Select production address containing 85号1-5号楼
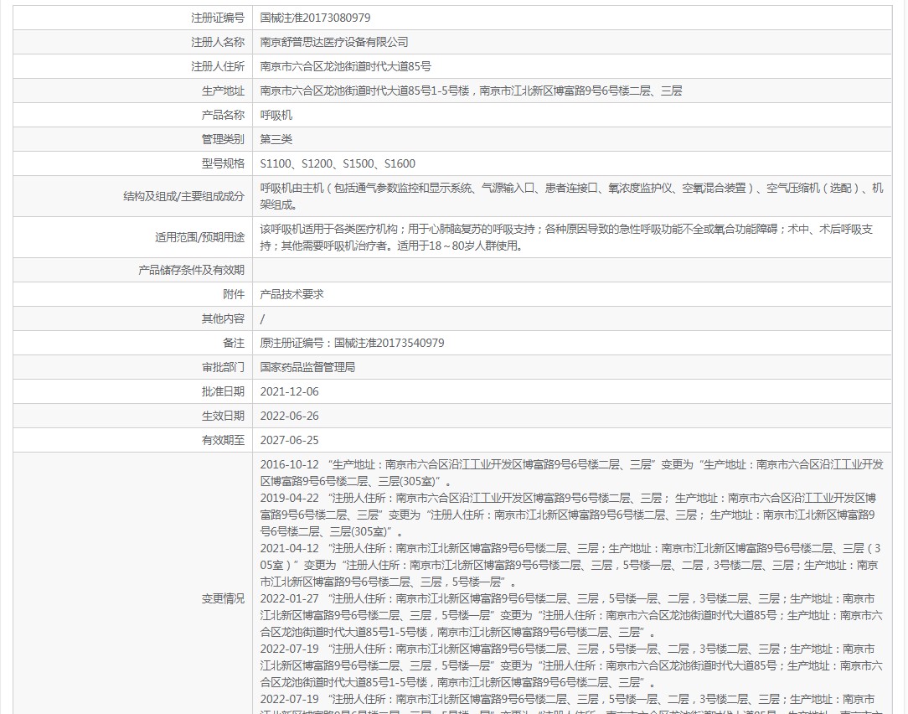This screenshot has width=908, height=714. (471, 91)
